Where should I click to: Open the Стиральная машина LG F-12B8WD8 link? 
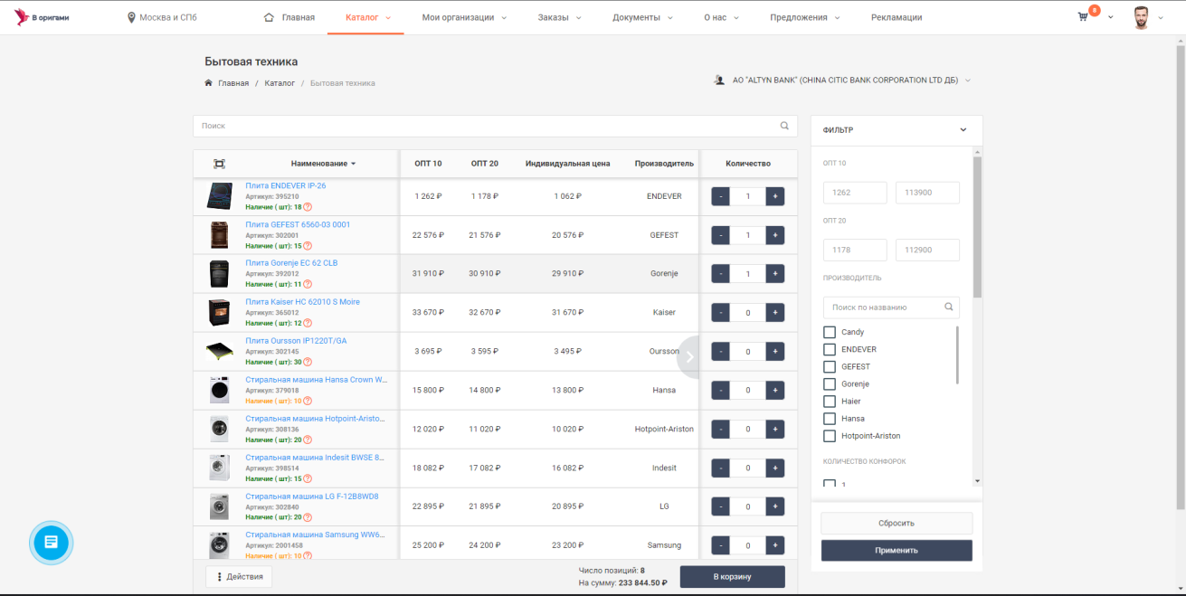coord(312,497)
